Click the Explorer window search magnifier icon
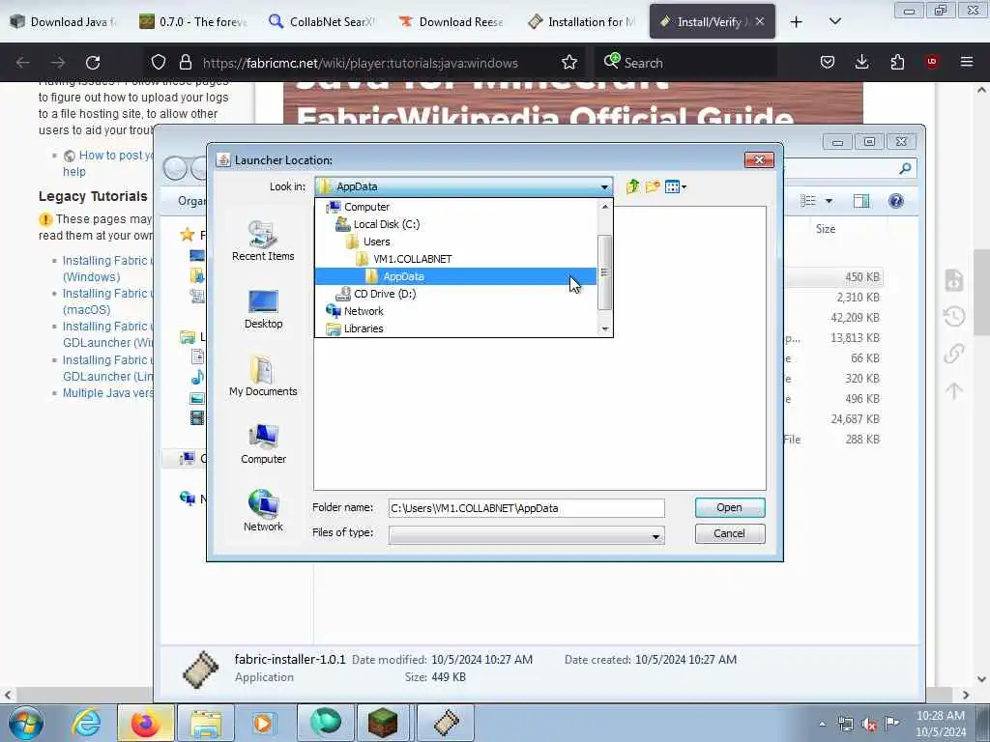Image resolution: width=990 pixels, height=742 pixels. (905, 168)
